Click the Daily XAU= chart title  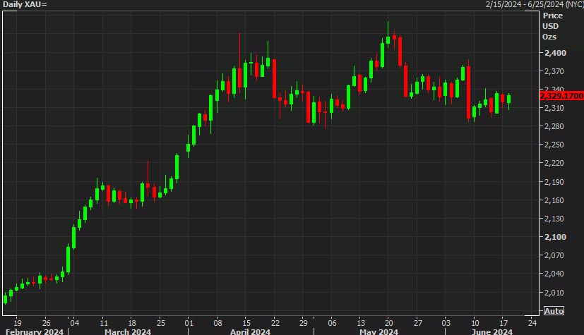25,4
